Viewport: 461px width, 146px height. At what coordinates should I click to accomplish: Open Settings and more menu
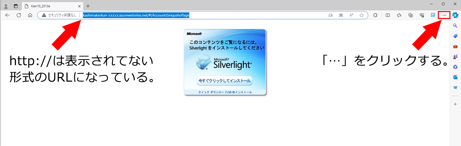click(x=444, y=15)
